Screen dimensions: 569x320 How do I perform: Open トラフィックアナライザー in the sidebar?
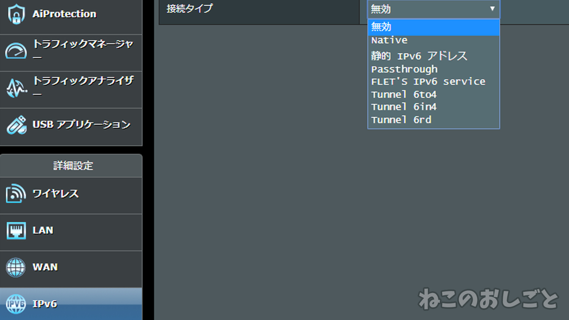pos(71,90)
